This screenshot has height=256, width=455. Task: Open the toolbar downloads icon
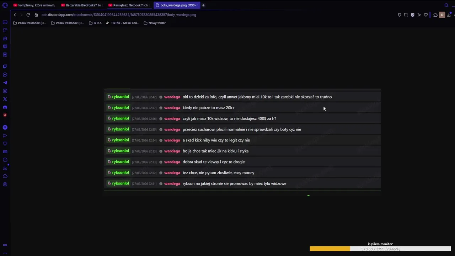tap(449, 15)
